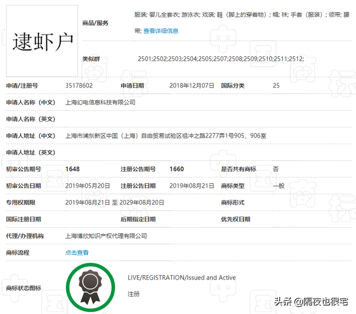Click the 国际注册日期 label
The image size is (356, 314).
(23, 219)
